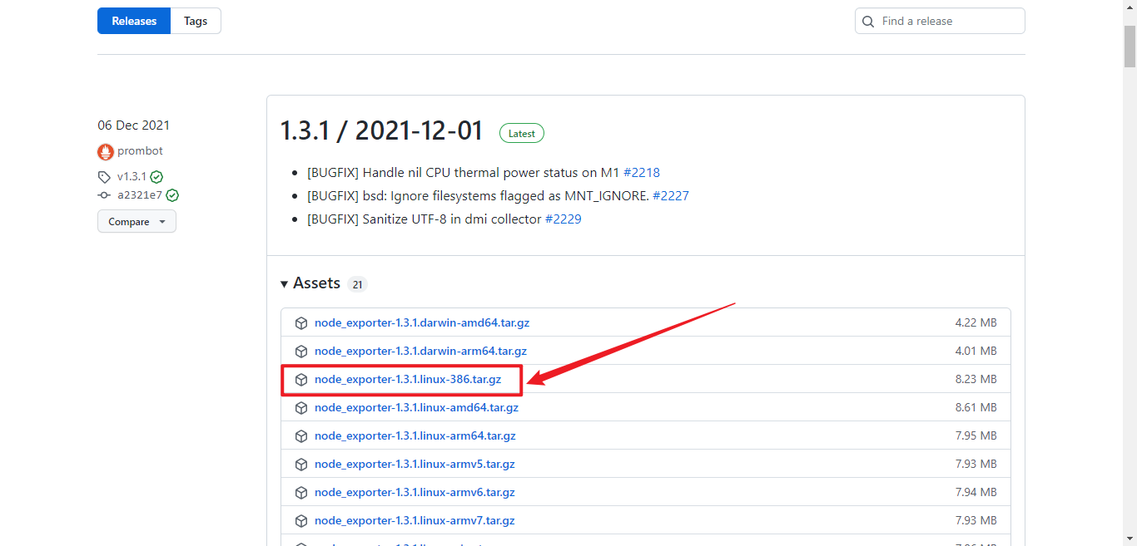Download node_exporter-1.3.1.darwin-arm64.tar.gz
Viewport: 1137px width, 546px height.
[x=420, y=351]
